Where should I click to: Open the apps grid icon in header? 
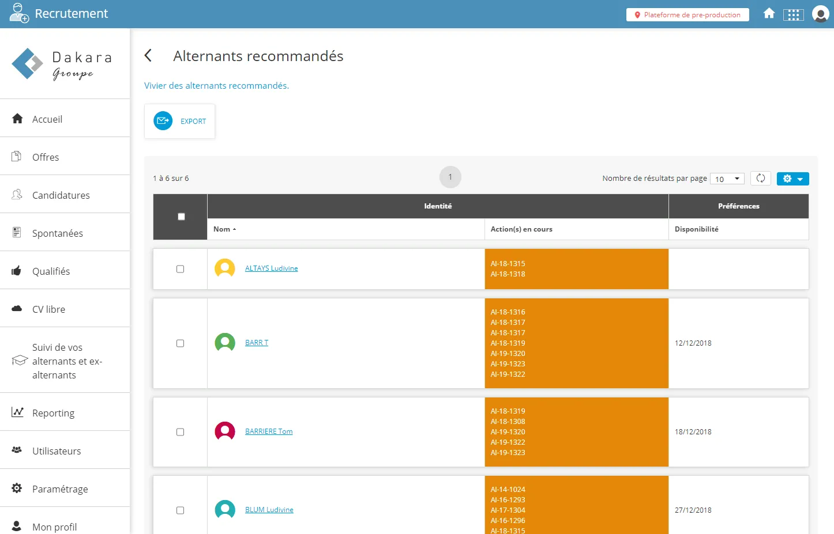793,14
